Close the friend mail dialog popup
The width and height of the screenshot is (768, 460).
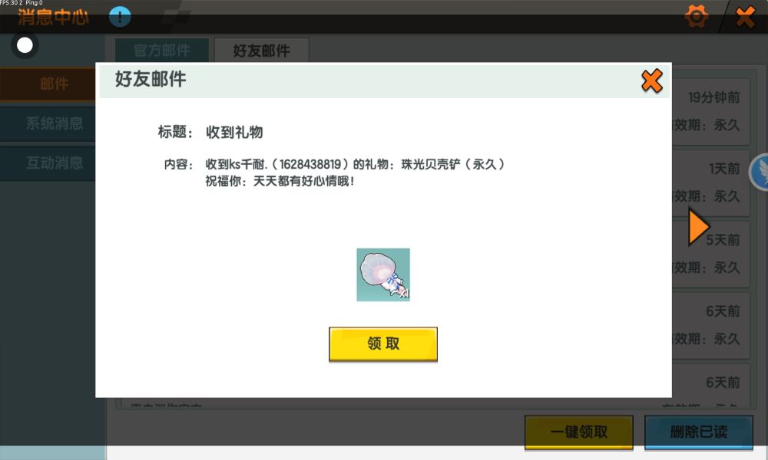tap(652, 81)
